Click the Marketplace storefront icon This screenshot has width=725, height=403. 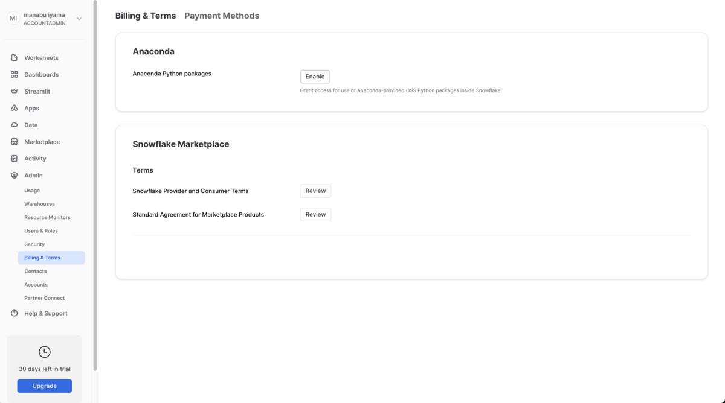[x=14, y=142]
